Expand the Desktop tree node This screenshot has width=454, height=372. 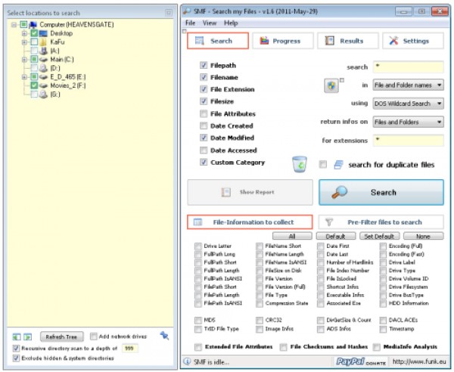coord(24,33)
